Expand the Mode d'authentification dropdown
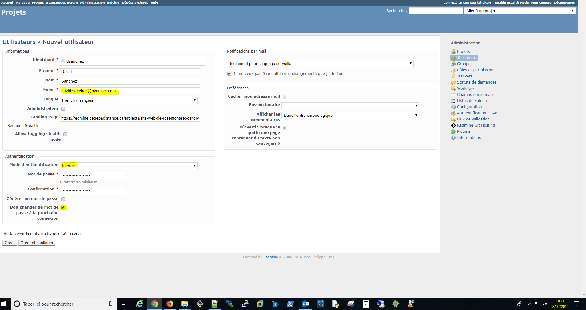Screen dimensions: 586x310 pyautogui.click(x=129, y=166)
